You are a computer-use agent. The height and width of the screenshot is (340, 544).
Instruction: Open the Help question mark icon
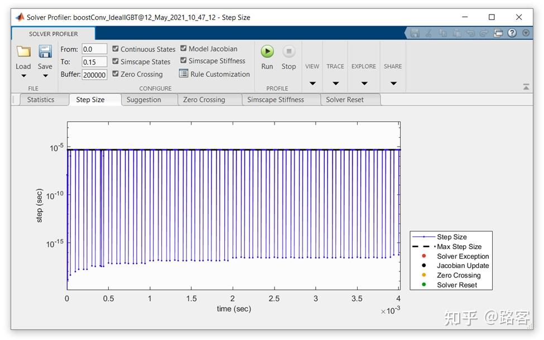coord(512,33)
